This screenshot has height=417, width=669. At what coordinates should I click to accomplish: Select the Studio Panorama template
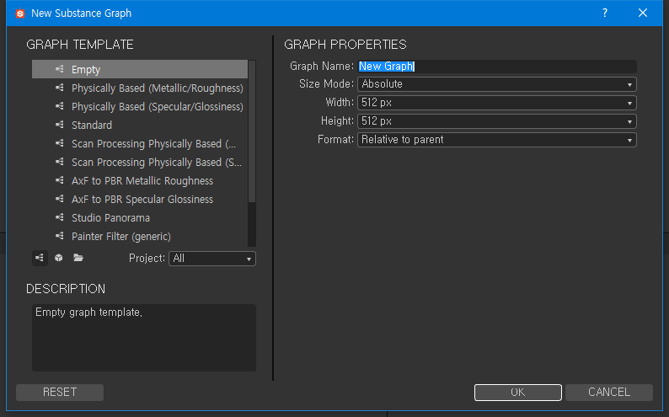140,218
